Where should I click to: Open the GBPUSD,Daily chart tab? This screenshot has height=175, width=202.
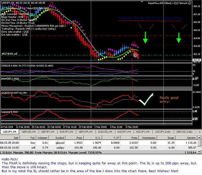pos(184,132)
